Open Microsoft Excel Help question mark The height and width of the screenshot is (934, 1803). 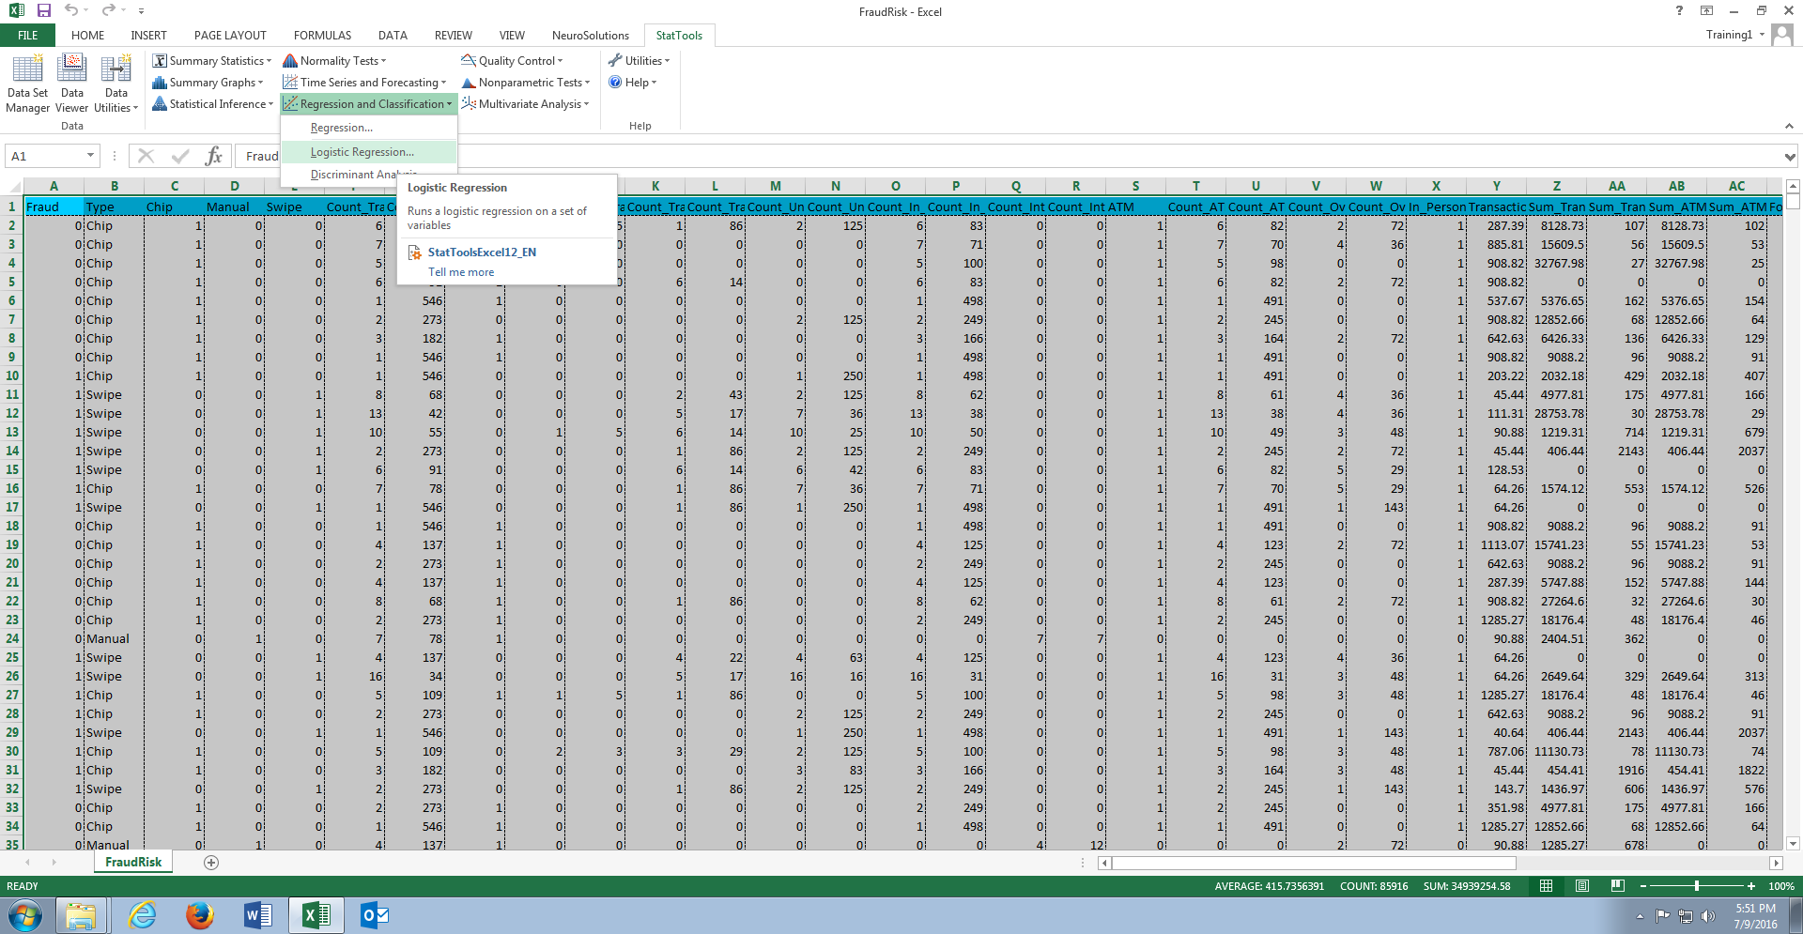[1679, 10]
